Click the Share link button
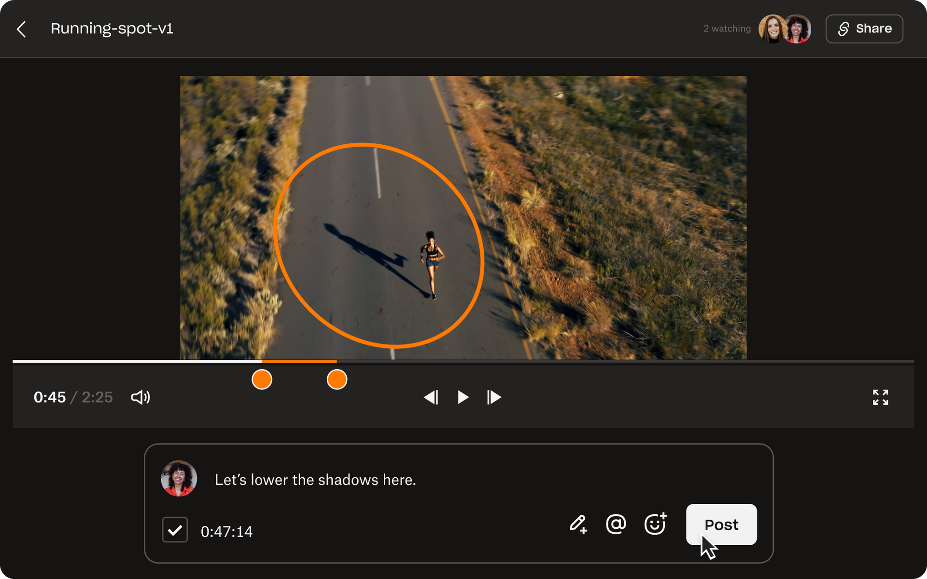 point(864,29)
